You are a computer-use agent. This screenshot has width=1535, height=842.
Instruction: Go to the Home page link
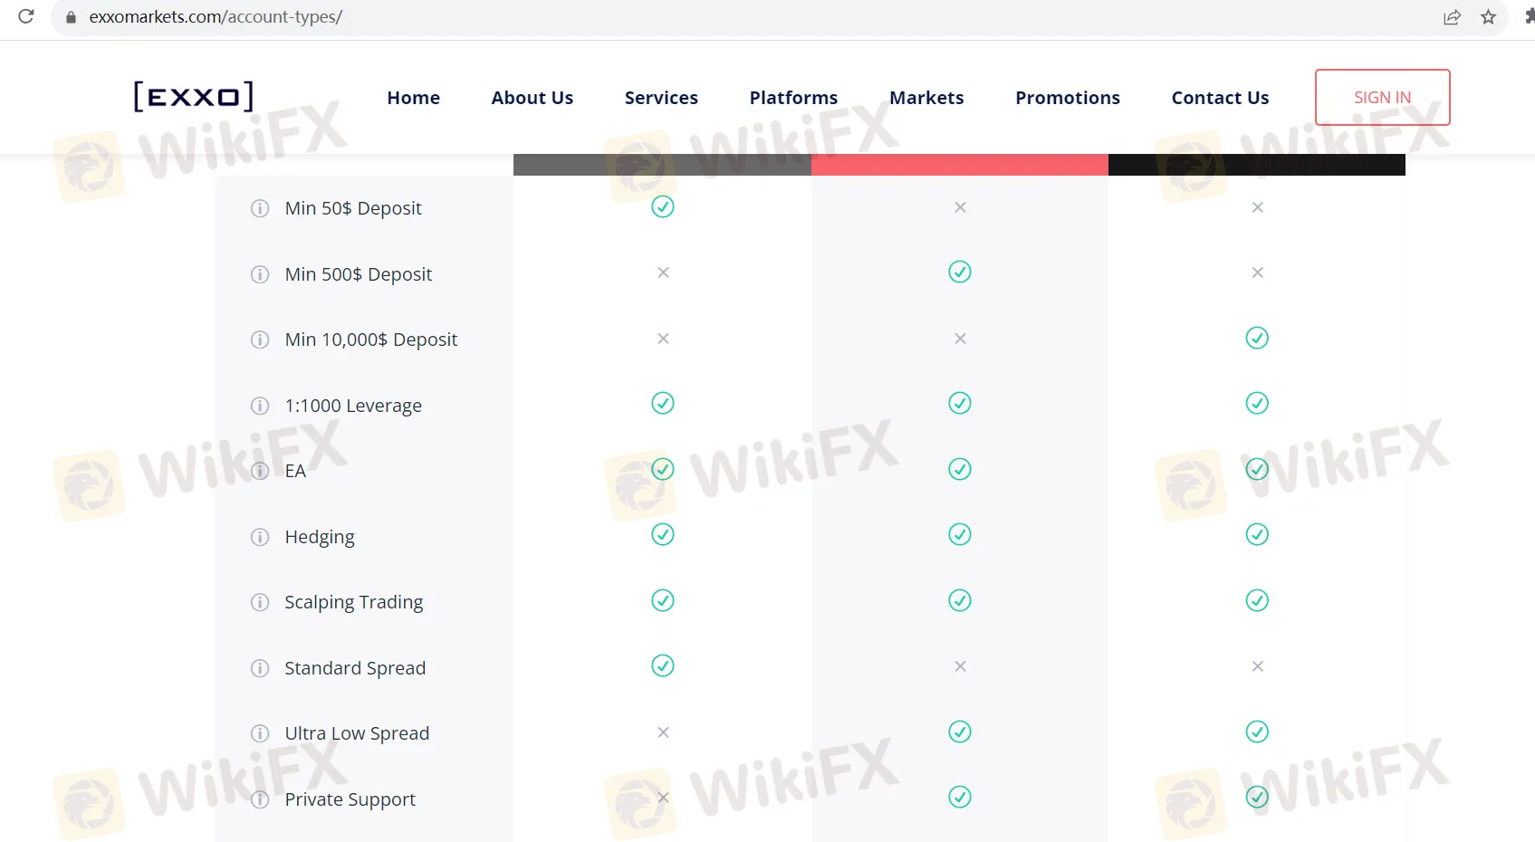[413, 98]
